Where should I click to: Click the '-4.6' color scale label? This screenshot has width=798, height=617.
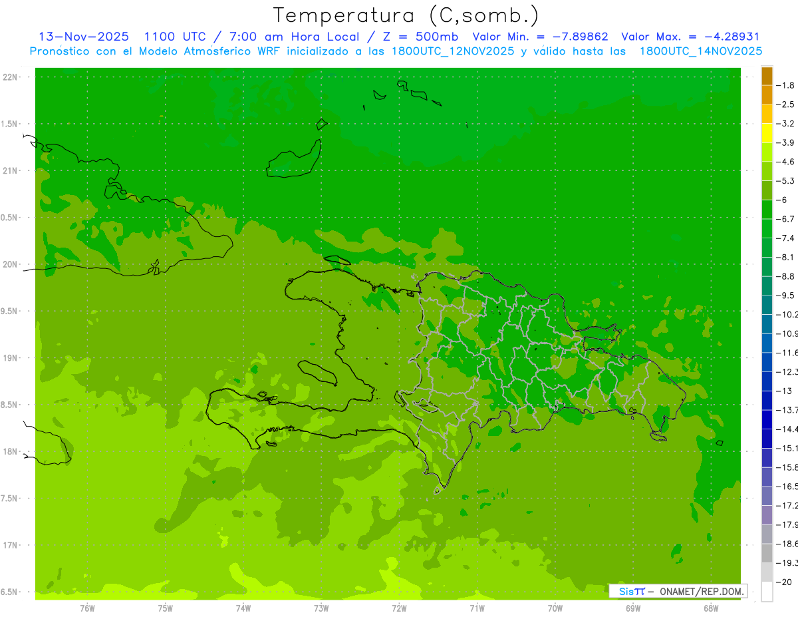coord(785,162)
